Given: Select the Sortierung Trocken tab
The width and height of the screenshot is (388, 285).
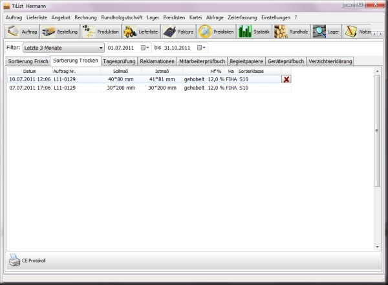Looking at the screenshot, I should coord(76,61).
